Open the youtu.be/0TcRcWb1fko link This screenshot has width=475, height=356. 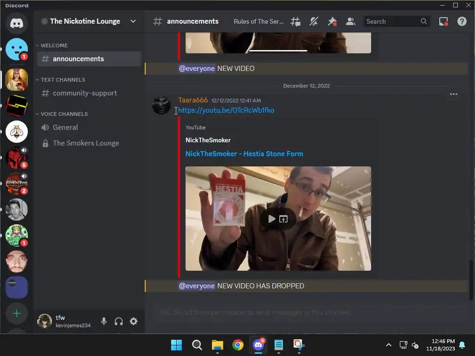coord(226,110)
